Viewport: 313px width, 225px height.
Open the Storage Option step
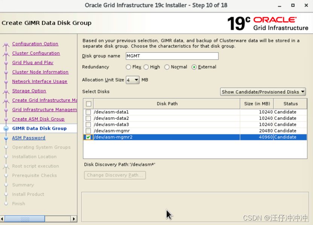coord(29,91)
